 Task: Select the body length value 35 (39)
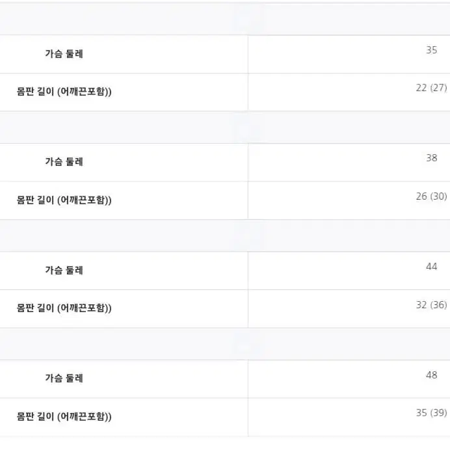(x=431, y=413)
